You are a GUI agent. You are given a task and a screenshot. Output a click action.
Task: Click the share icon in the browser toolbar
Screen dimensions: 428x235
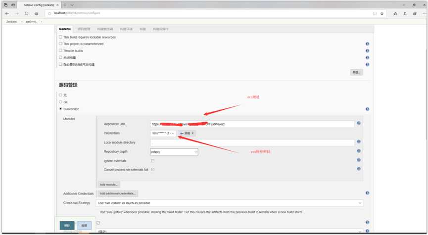tap(415, 13)
